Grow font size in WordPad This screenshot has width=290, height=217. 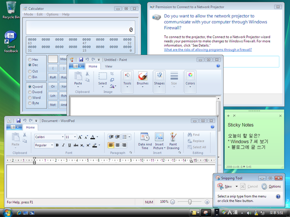click(x=80, y=137)
